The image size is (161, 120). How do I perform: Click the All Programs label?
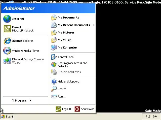[19, 100]
